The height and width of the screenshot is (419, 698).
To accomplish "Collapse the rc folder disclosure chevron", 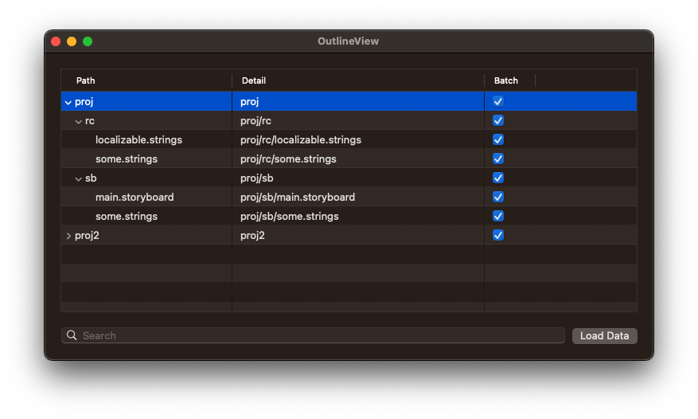I will pyautogui.click(x=78, y=121).
